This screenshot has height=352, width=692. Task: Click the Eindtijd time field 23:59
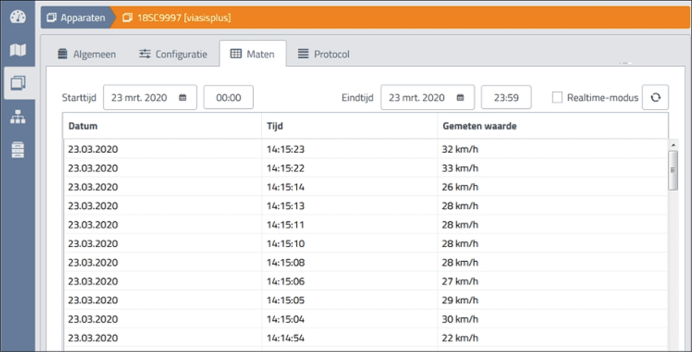pos(506,98)
